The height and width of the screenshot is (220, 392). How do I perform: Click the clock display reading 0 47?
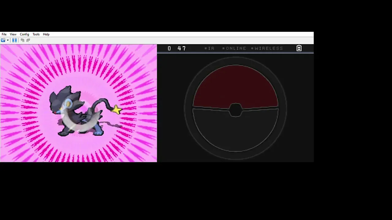click(x=177, y=48)
